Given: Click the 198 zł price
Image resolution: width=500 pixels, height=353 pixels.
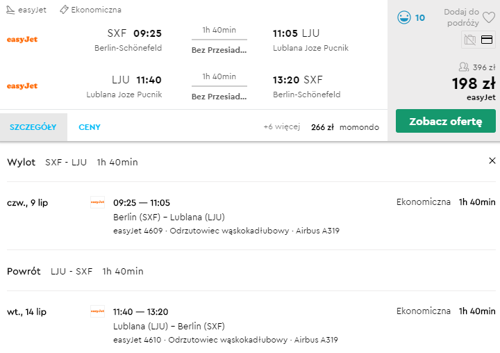Looking at the screenshot, I should point(474,83).
